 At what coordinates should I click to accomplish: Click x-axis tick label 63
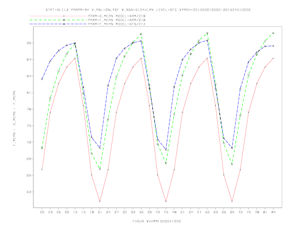point(216,212)
